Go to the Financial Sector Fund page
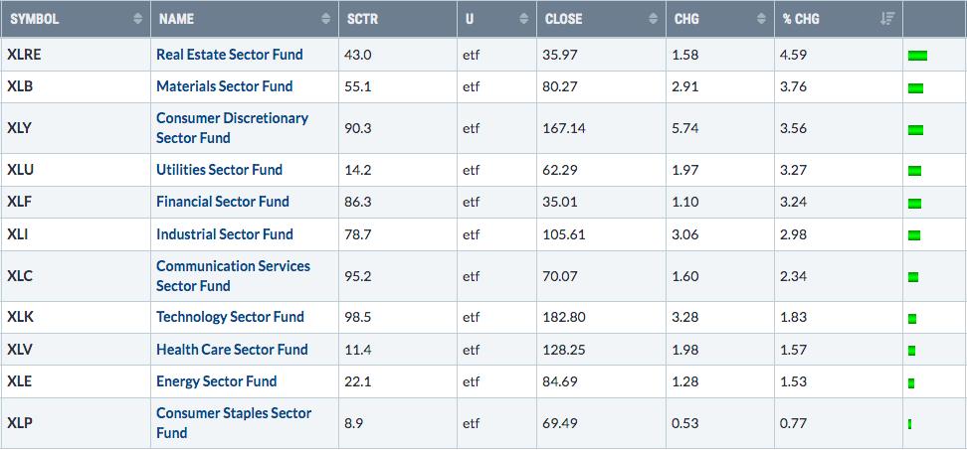The image size is (967, 450). (223, 202)
